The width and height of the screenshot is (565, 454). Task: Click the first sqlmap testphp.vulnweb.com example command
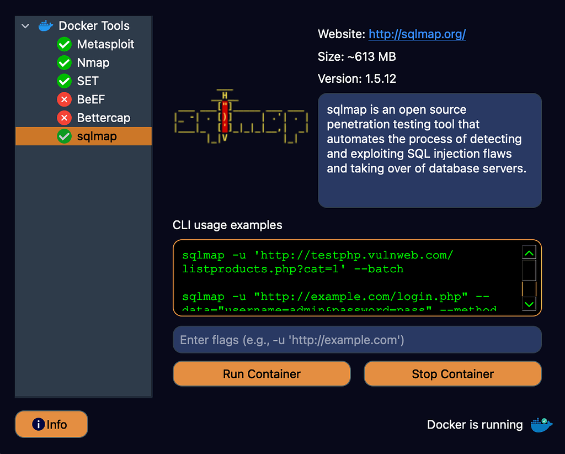[317, 262]
